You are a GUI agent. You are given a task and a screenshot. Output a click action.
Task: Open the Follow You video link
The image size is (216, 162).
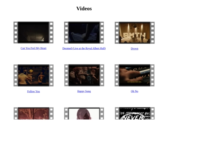pos(34,92)
